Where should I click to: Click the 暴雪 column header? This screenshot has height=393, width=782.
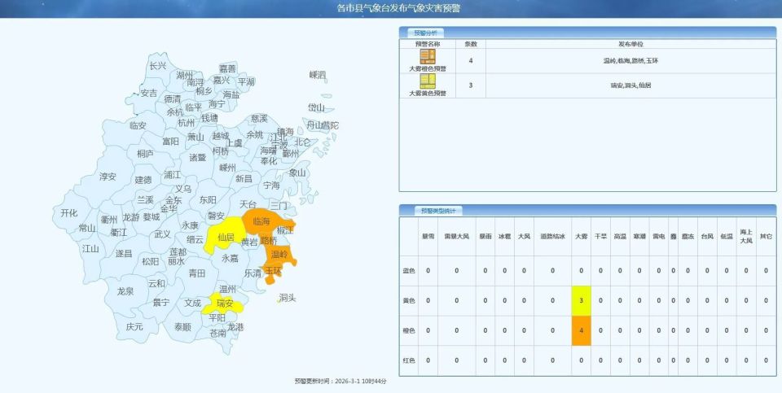tap(428, 237)
